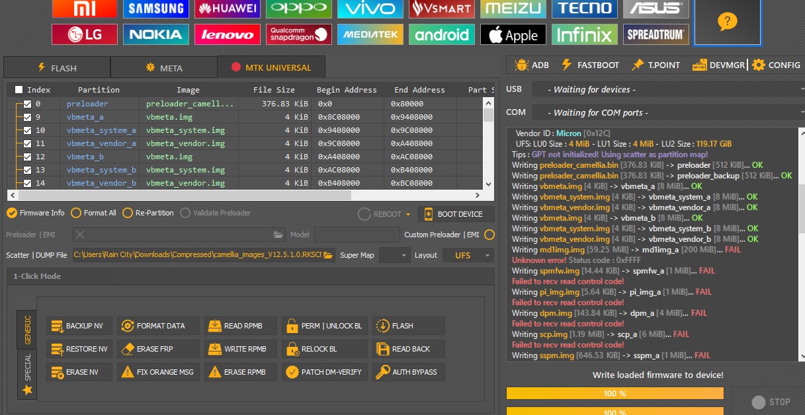Screen dimensions: 805x415
Task: Select the Tecno brand icon
Action: pos(585,9)
